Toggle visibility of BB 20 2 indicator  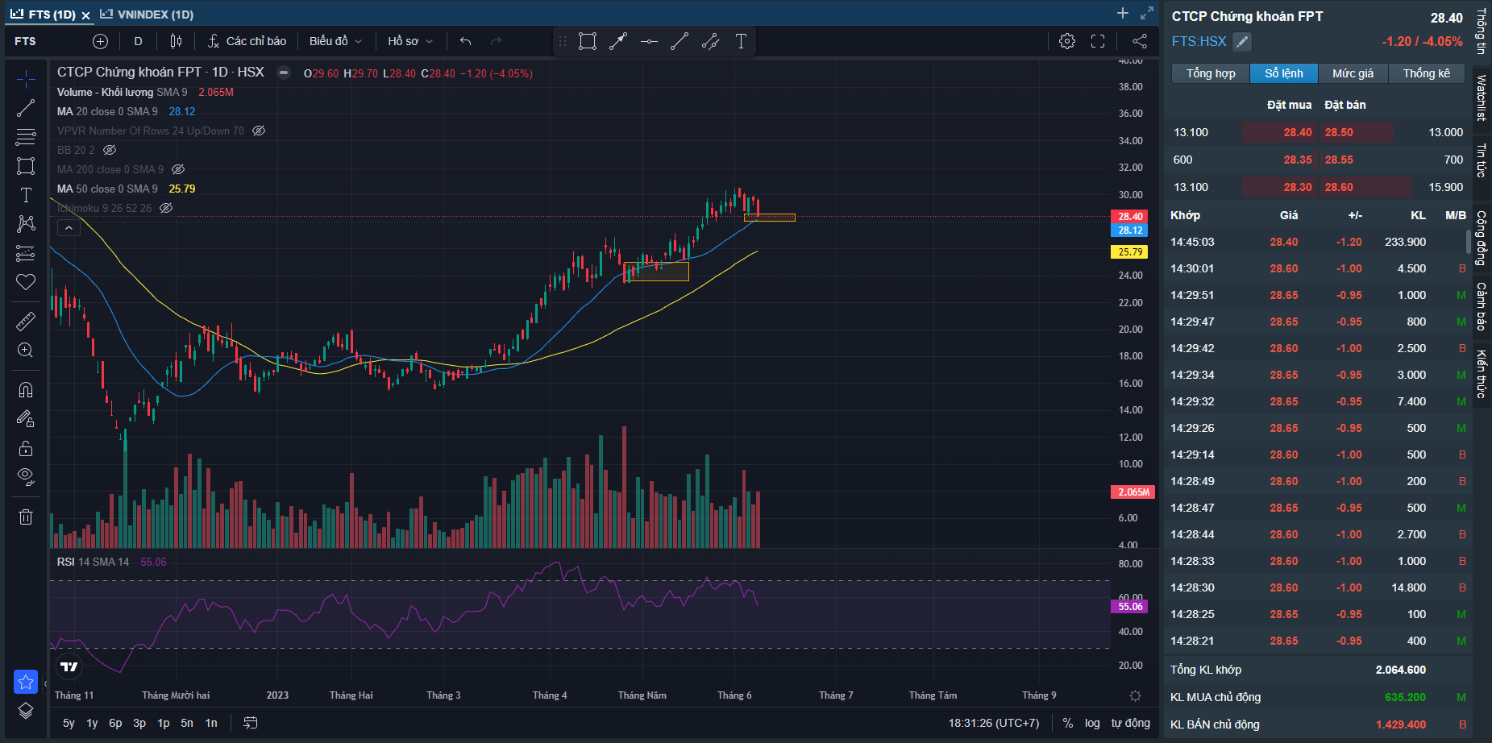(x=110, y=150)
